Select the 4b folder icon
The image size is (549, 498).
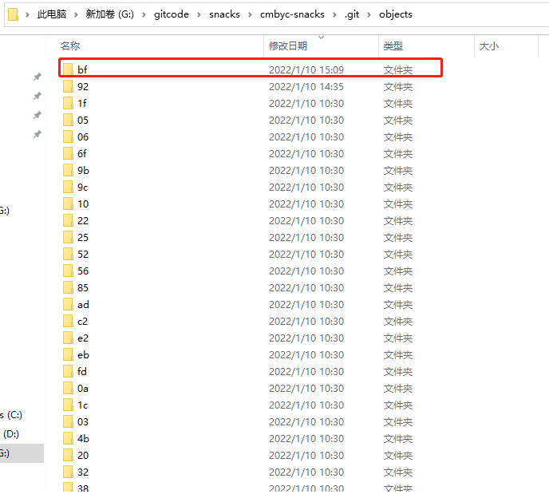pos(68,438)
